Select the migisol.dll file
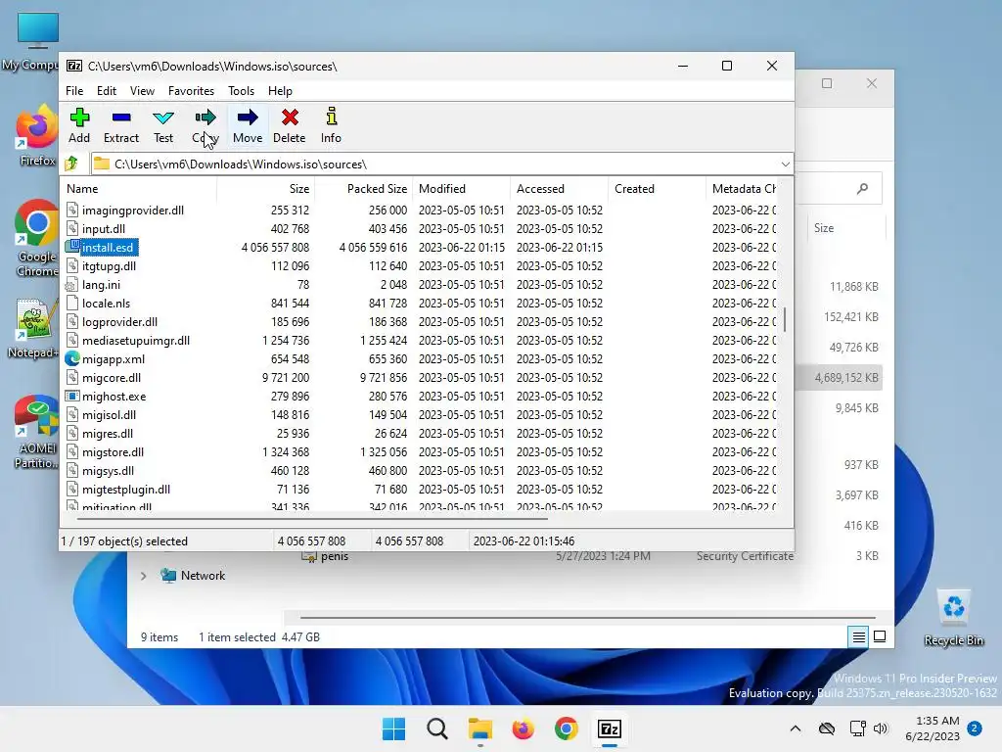 (109, 415)
